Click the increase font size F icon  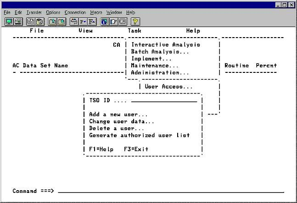[92, 22]
